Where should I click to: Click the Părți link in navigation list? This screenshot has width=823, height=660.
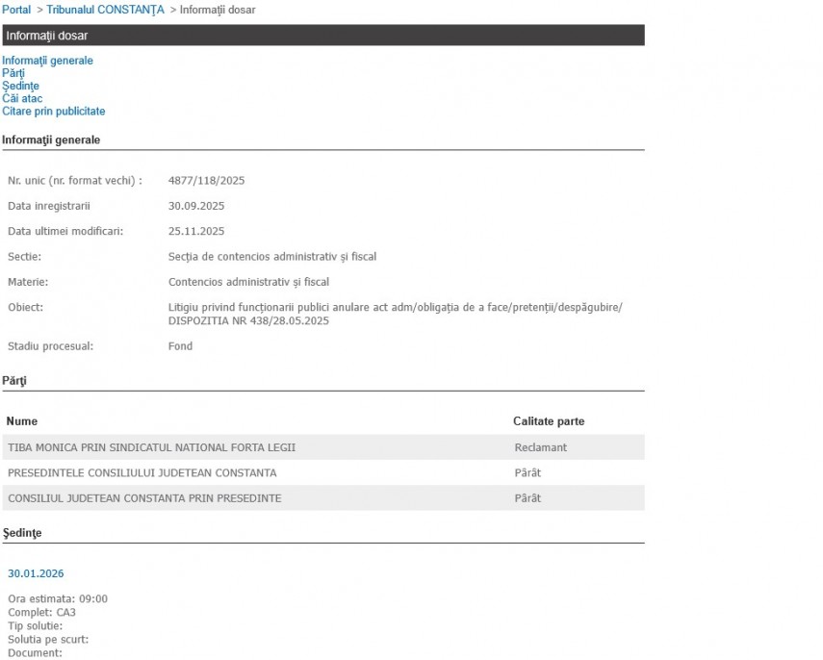[13, 73]
